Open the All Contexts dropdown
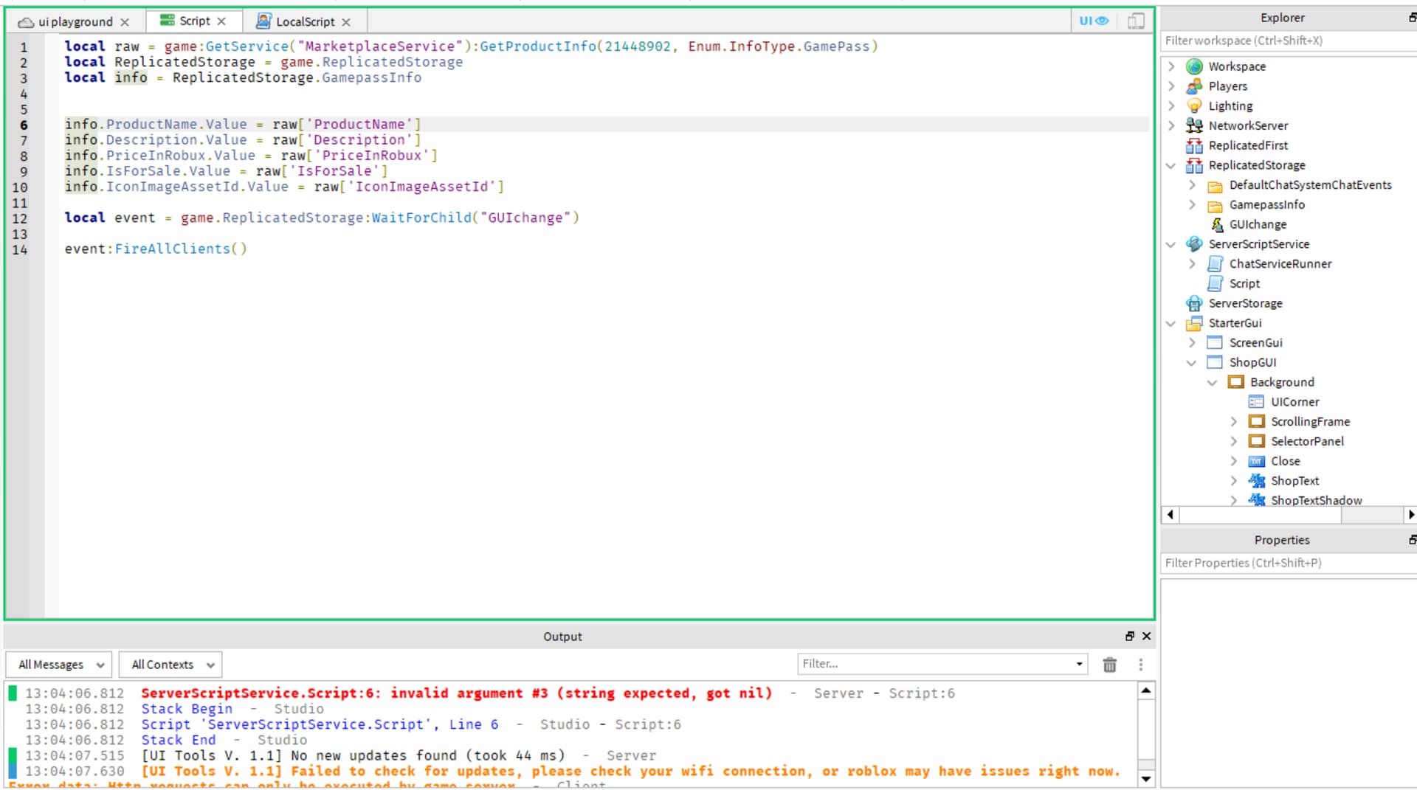Screen dimensions: 1417x790 170,664
